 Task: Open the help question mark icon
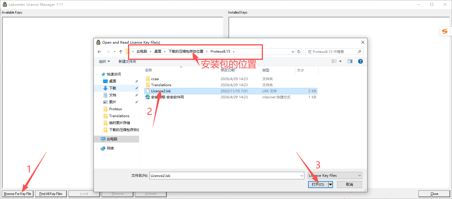360,61
